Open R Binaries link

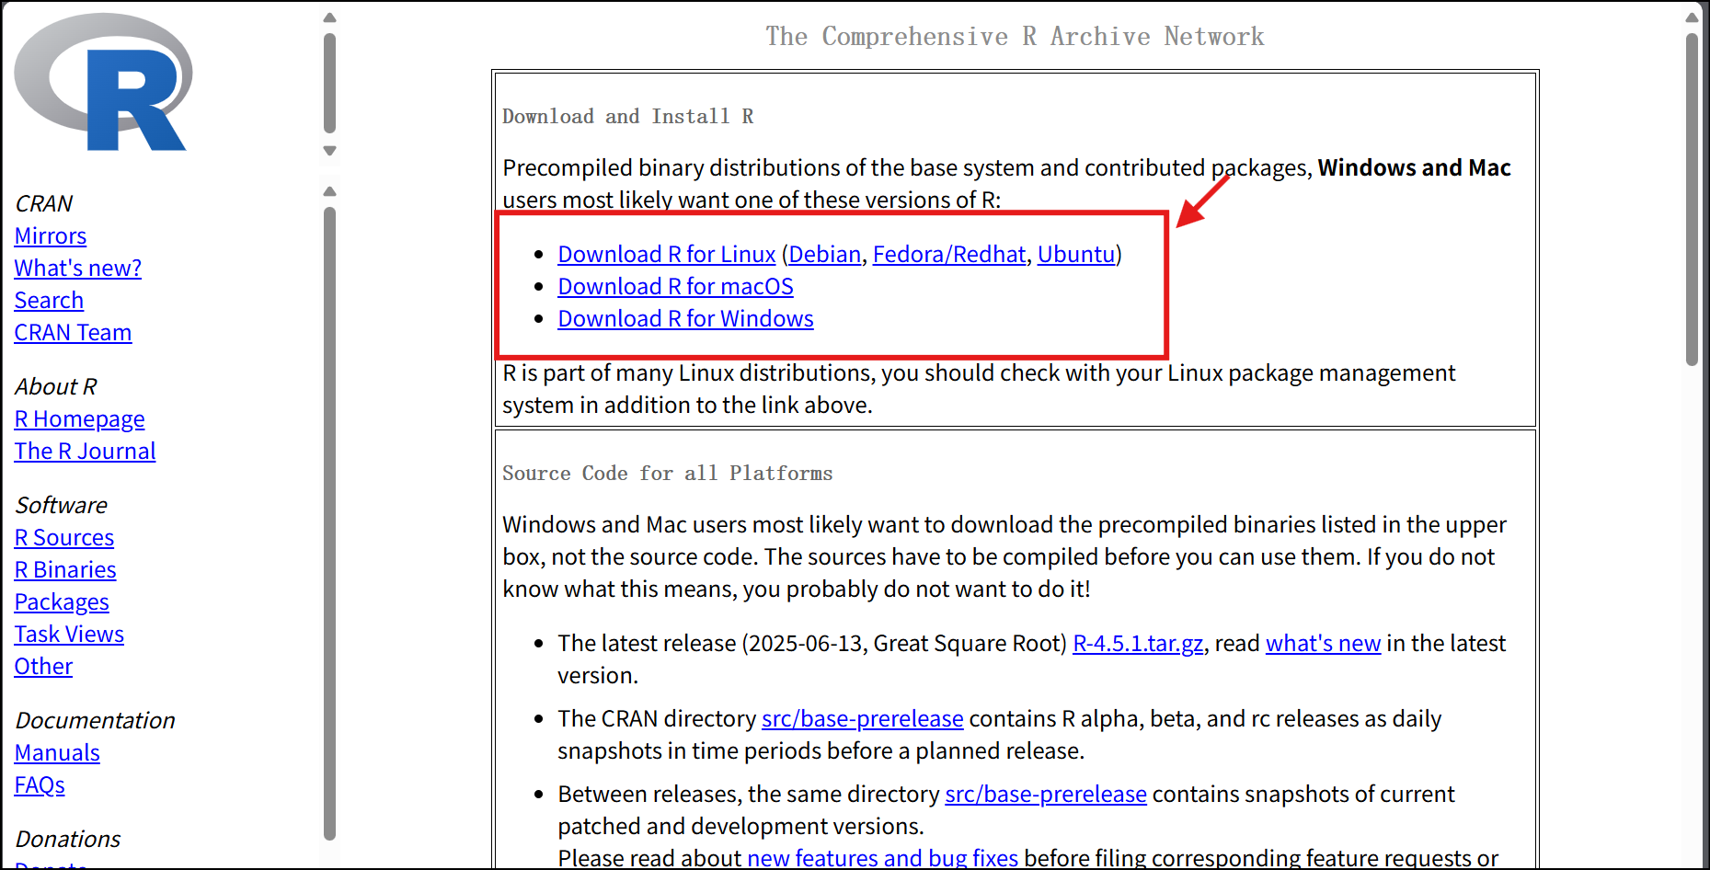pyautogui.click(x=65, y=570)
